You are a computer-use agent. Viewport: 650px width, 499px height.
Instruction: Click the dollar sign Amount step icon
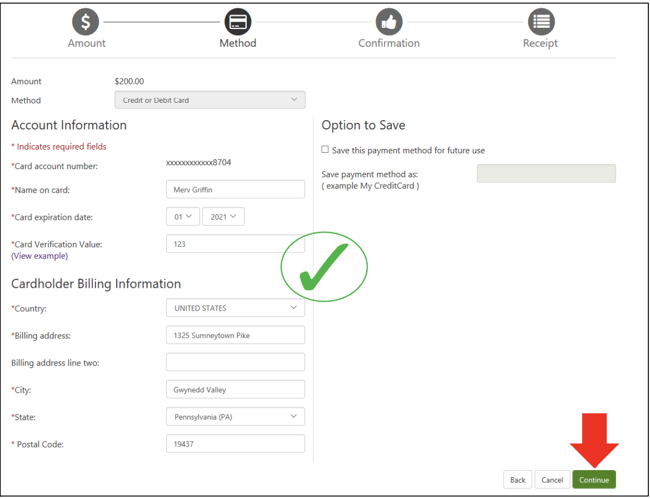(86, 22)
